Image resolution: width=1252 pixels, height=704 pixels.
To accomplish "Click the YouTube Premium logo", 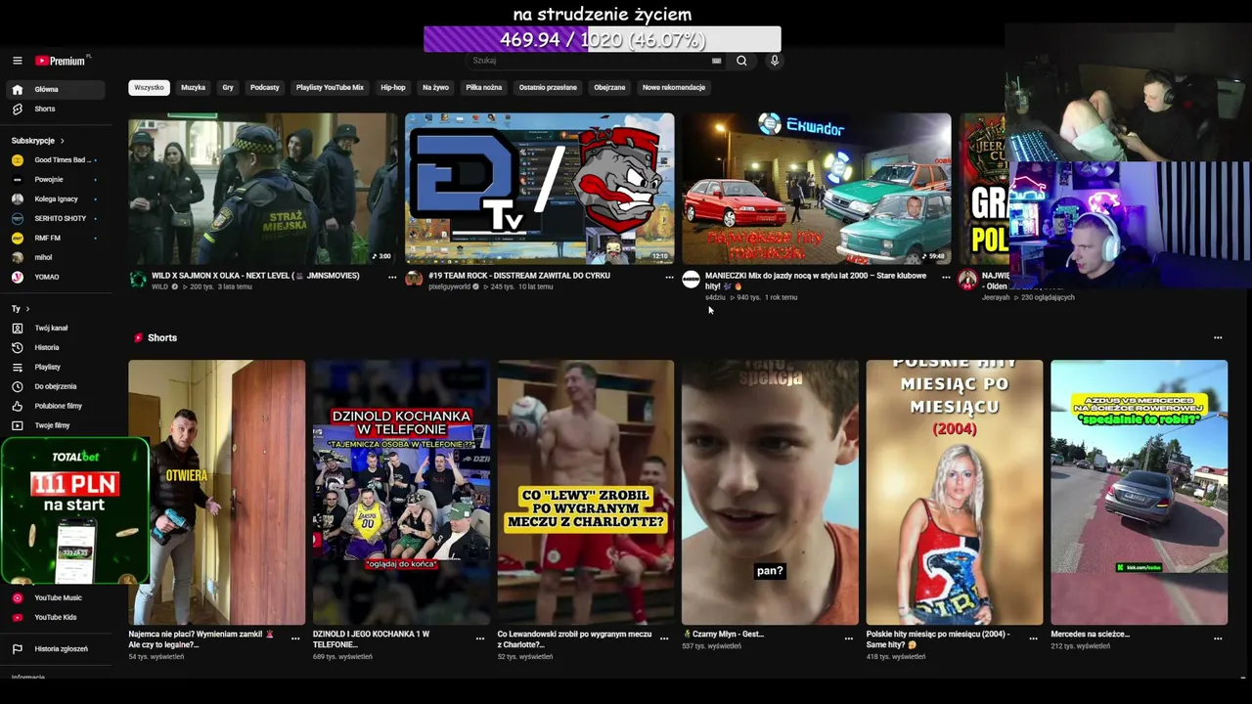I will pos(61,61).
